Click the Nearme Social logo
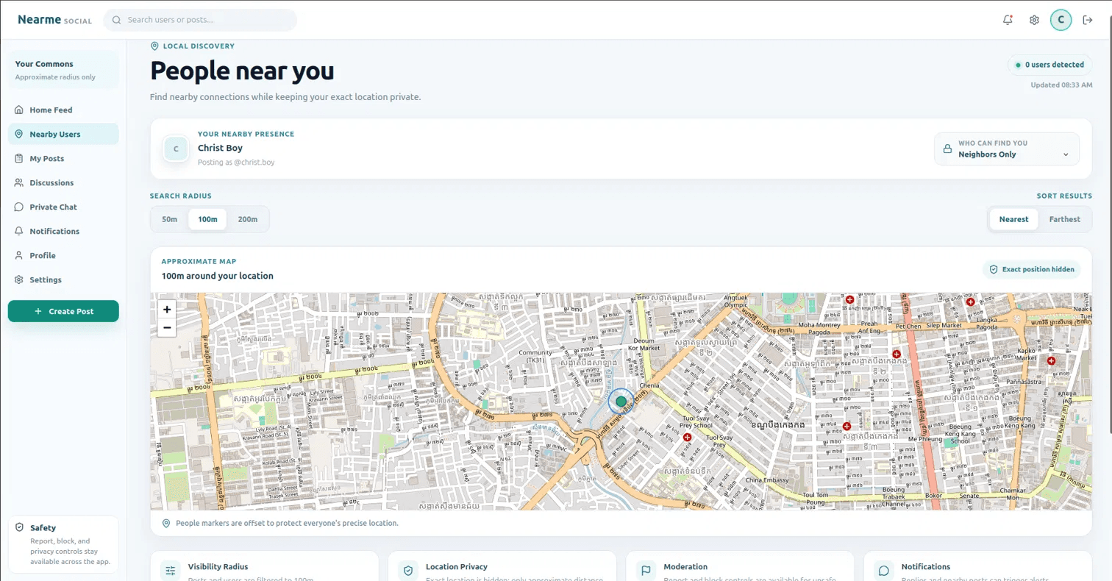Viewport: 1112px width, 581px height. click(x=54, y=20)
